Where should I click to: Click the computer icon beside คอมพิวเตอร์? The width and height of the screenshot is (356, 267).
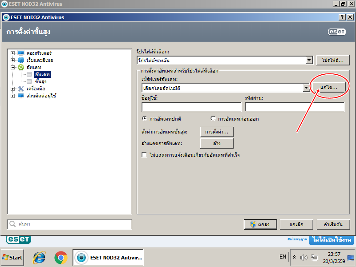[21, 53]
